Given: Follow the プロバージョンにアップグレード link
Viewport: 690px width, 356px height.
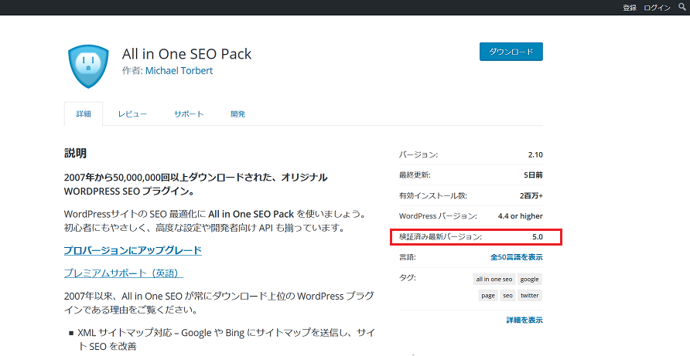Looking at the screenshot, I should [132, 250].
